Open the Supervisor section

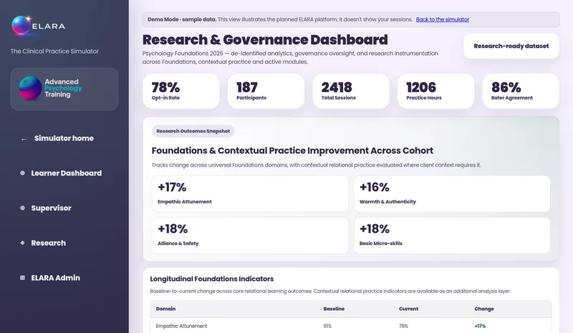coord(51,208)
